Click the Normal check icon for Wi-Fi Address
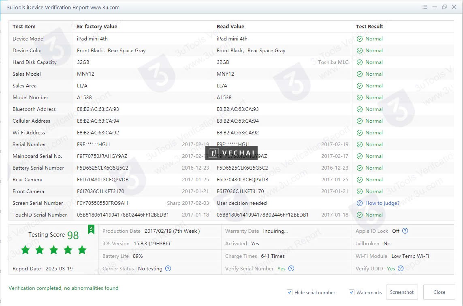This screenshot has width=463, height=306. pyautogui.click(x=359, y=132)
